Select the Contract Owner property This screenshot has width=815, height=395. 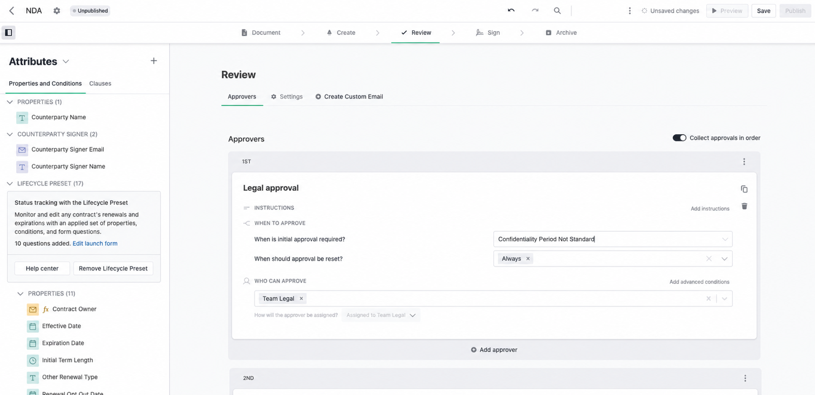pyautogui.click(x=74, y=309)
